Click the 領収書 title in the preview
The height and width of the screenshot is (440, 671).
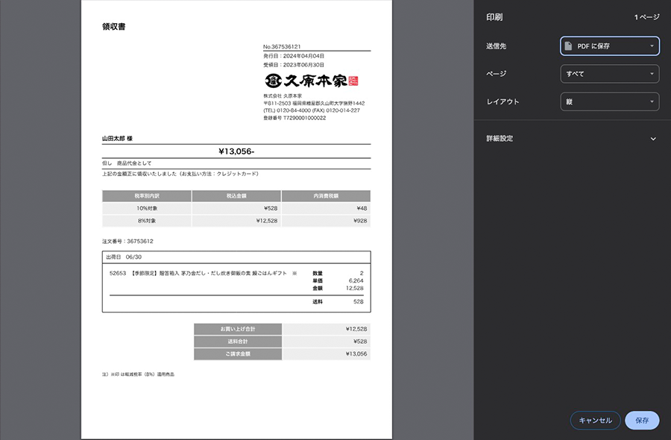point(113,27)
